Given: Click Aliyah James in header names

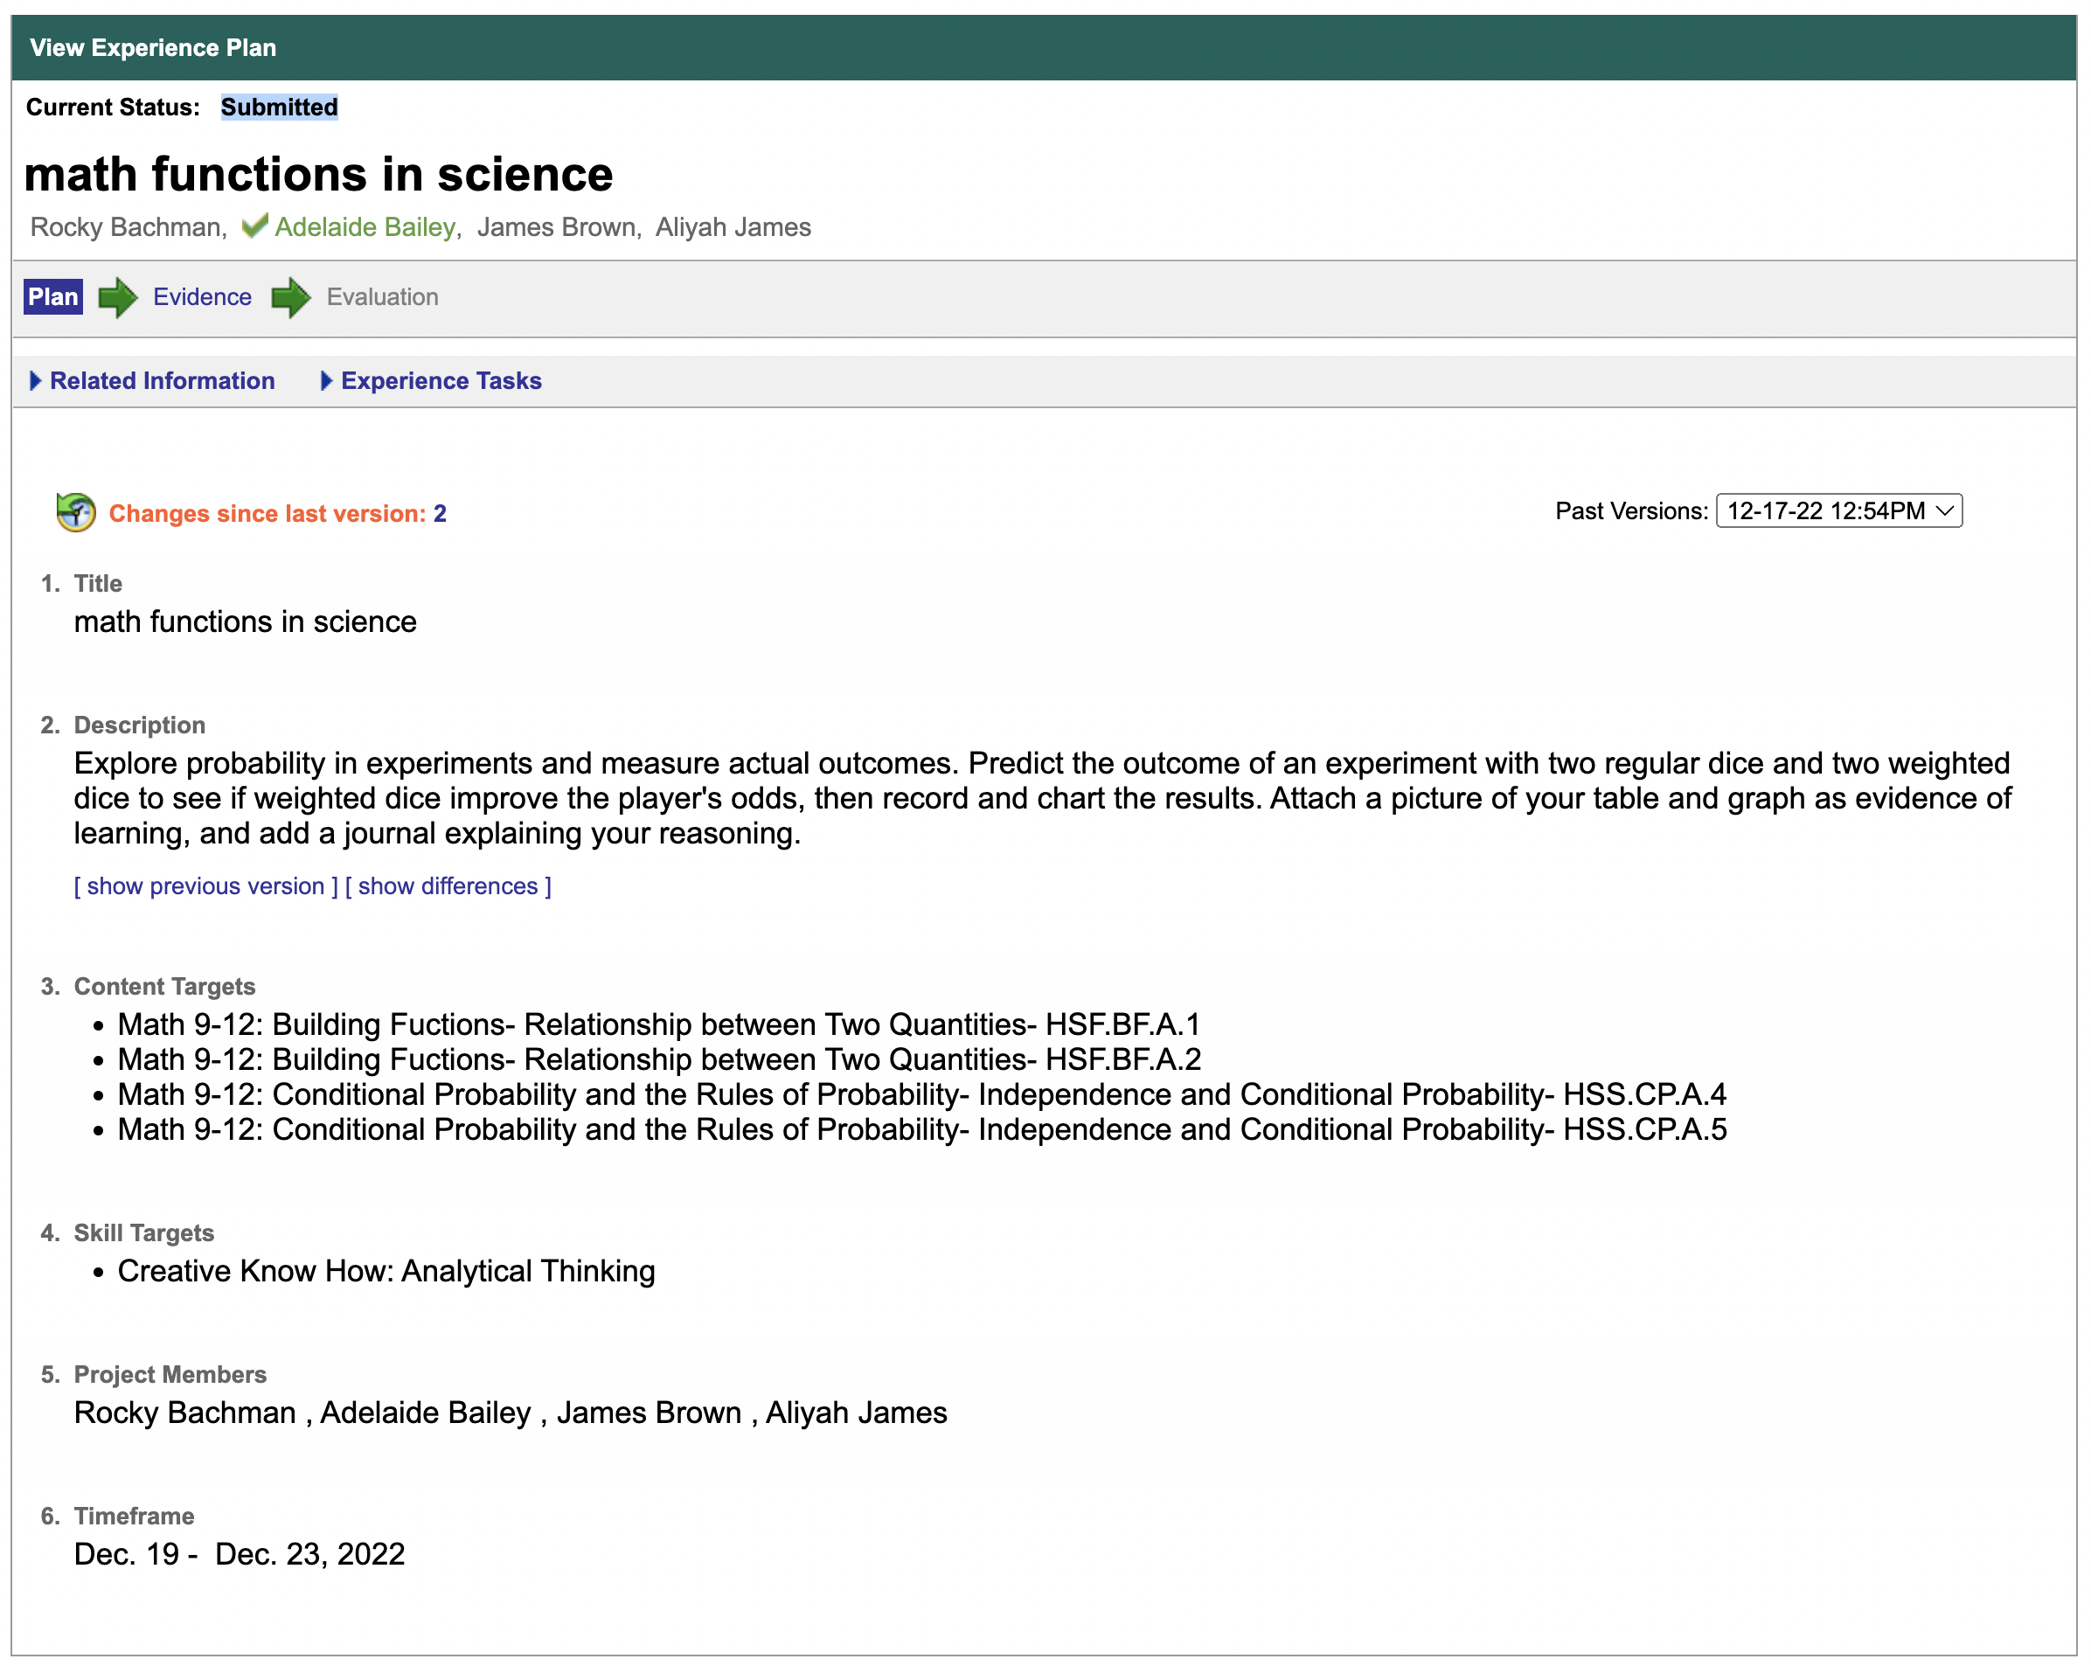Looking at the screenshot, I should click(733, 227).
